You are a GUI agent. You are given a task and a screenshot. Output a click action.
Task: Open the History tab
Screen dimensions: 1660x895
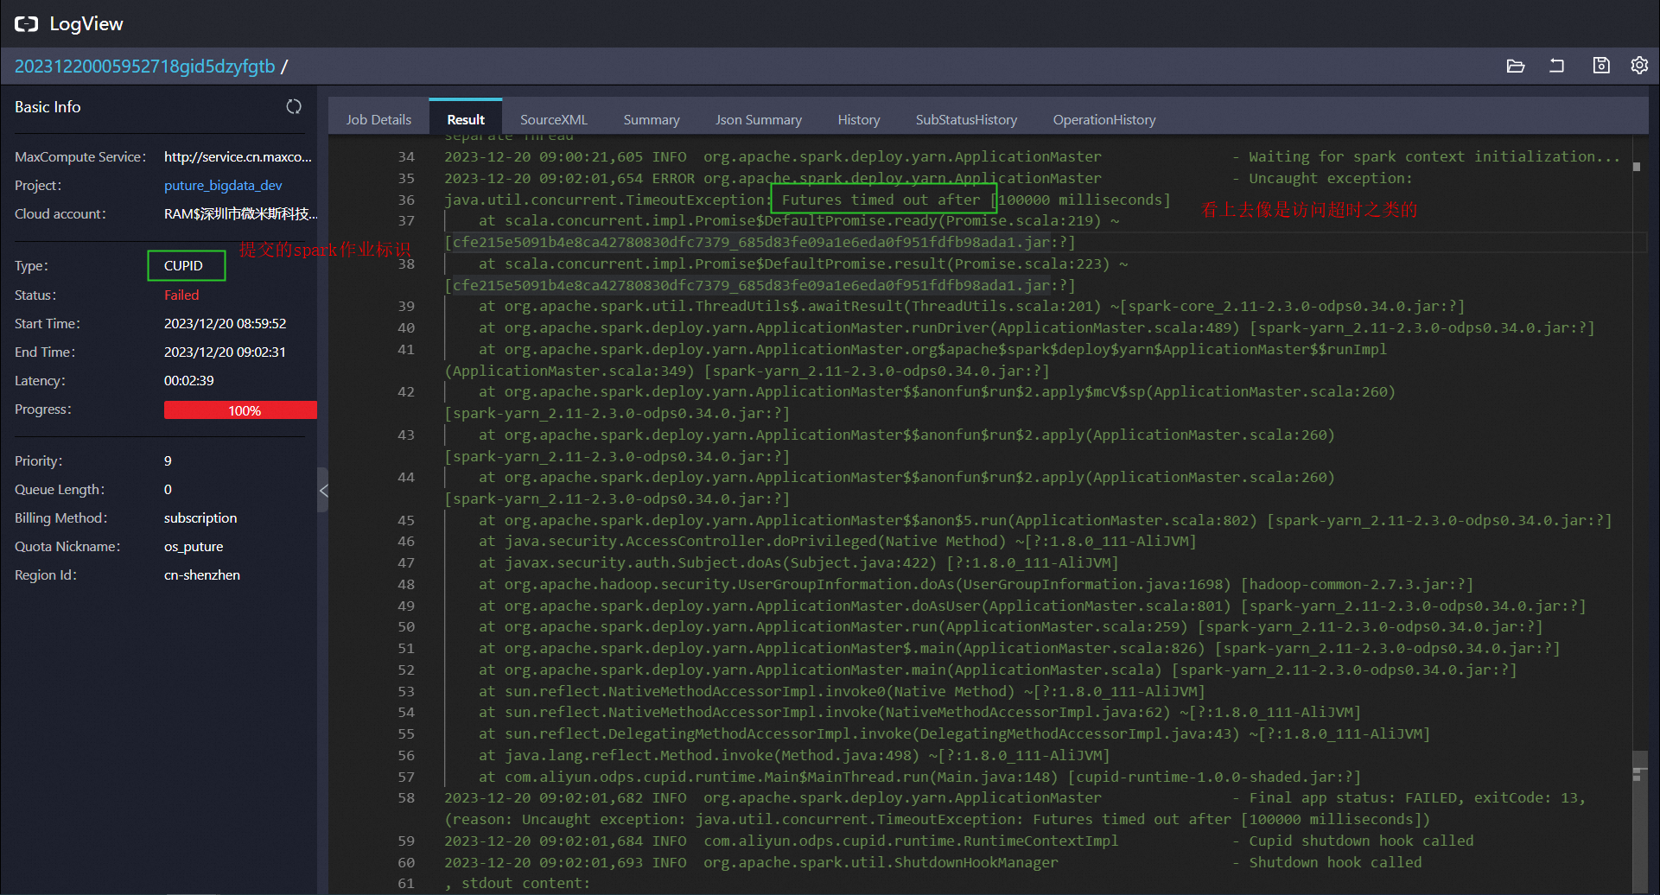click(858, 120)
